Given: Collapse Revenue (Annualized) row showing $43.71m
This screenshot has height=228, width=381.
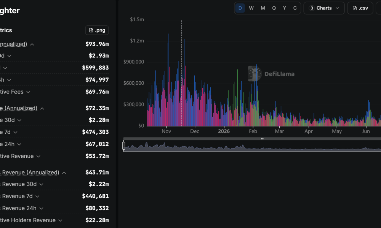Looking at the screenshot, I should point(64,173).
